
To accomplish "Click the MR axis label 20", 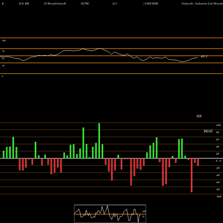I will coord(218,154).
